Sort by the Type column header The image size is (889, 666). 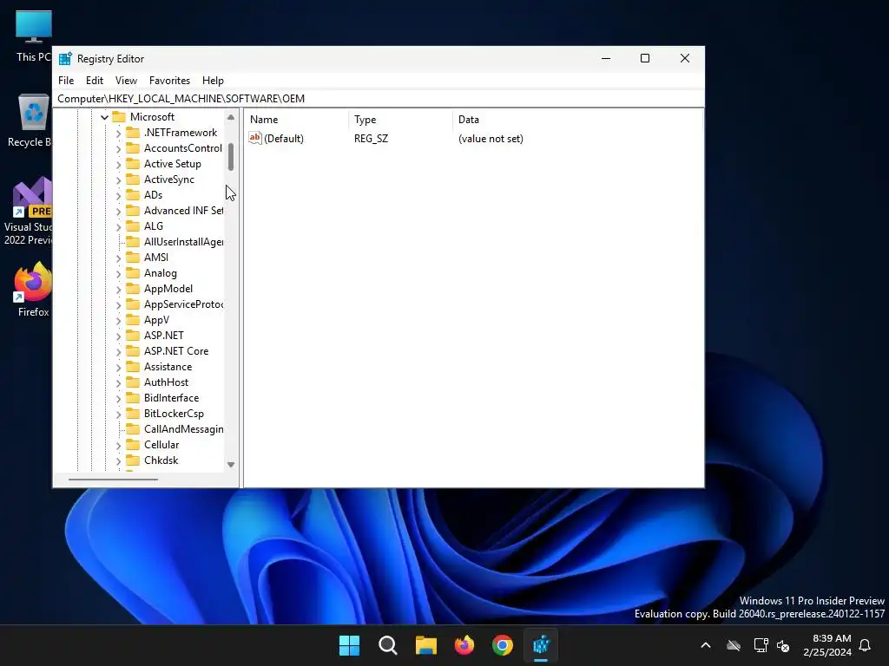(x=401, y=120)
